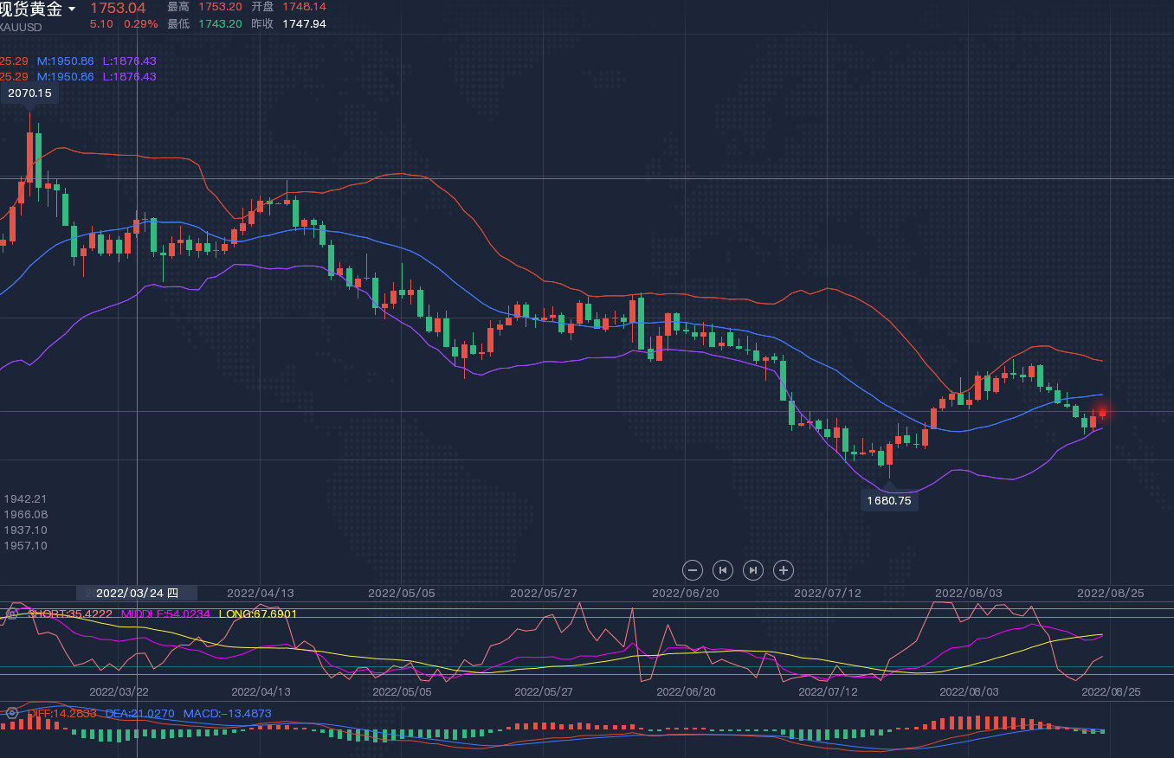Click the MIDDLE:54.0234 indicator label

[x=165, y=613]
